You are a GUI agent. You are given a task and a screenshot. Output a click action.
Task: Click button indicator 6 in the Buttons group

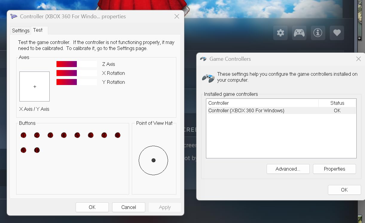tap(91, 135)
